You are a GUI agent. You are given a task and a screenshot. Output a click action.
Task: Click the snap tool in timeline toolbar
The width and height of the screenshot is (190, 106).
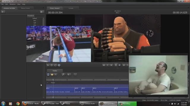point(69,74)
